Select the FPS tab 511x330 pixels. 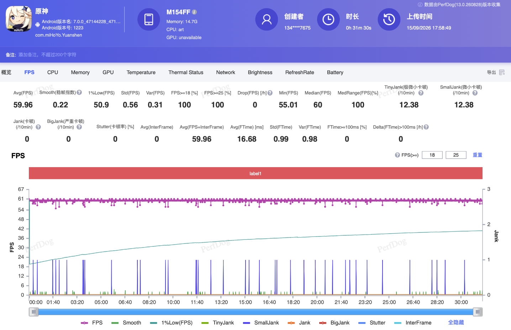coord(30,72)
